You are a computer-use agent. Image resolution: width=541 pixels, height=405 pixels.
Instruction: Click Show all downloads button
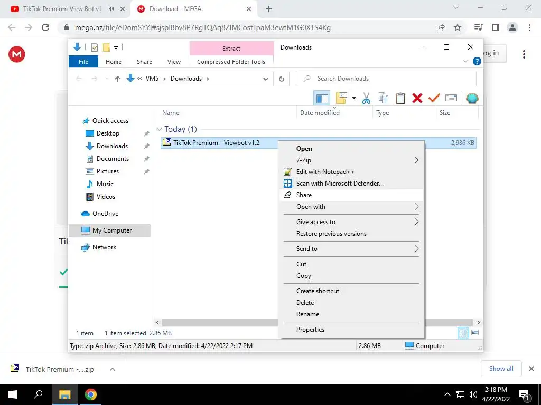click(x=501, y=369)
